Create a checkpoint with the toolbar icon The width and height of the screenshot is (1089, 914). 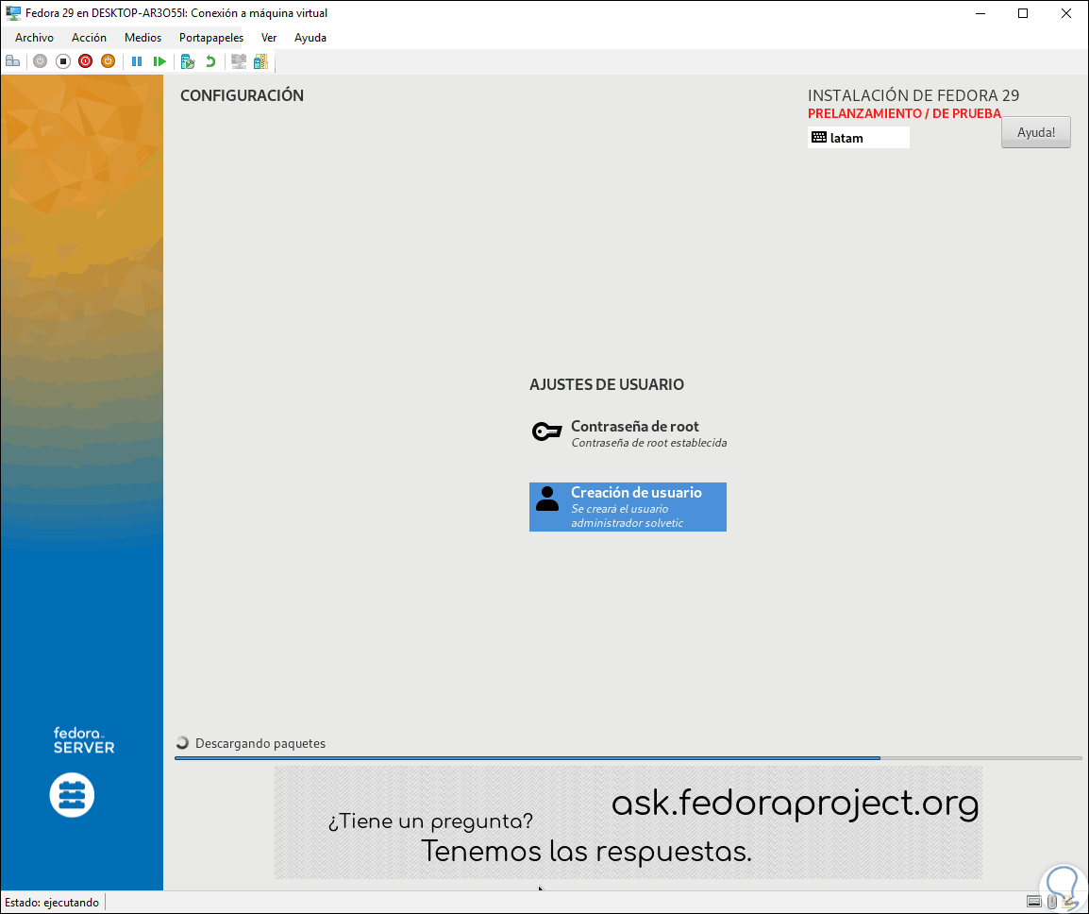pyautogui.click(x=188, y=62)
